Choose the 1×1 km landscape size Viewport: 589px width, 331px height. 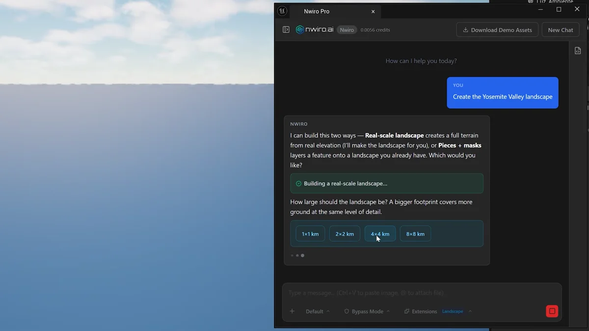[310, 234]
